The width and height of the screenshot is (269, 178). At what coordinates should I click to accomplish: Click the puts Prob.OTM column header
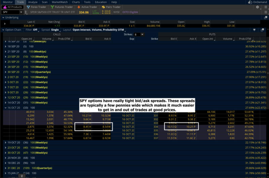[x=245, y=39]
